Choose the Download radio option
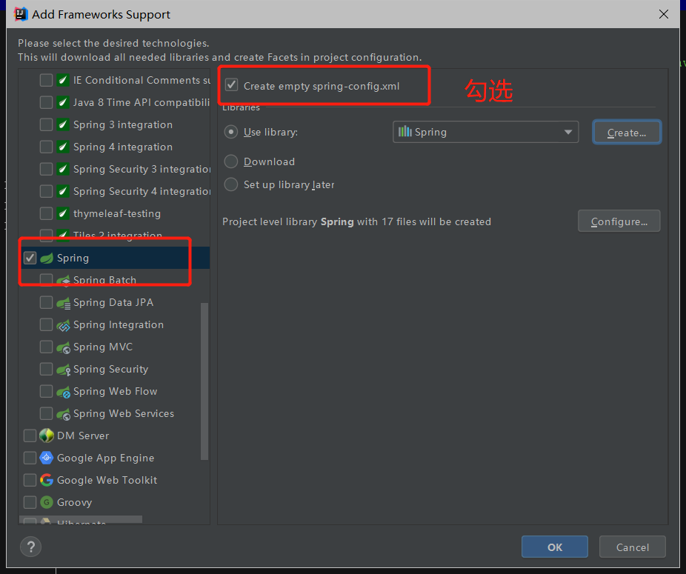This screenshot has width=686, height=574. point(231,161)
